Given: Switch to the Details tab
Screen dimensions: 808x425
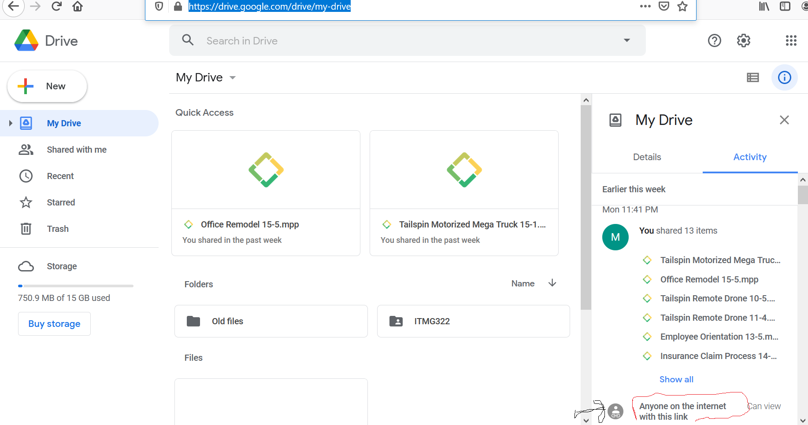Looking at the screenshot, I should click(647, 157).
